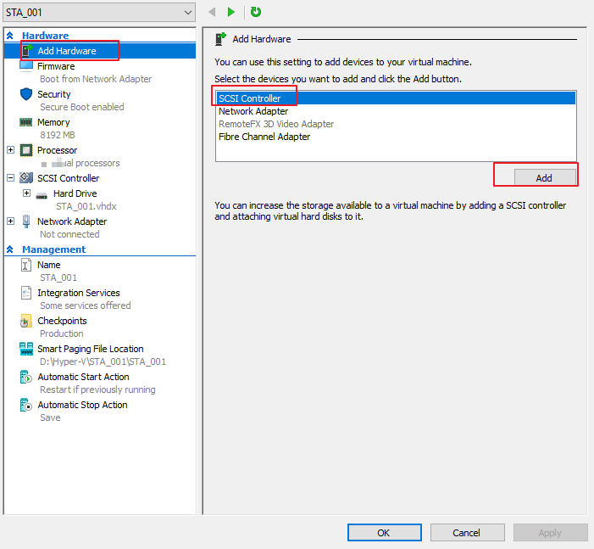Click the back arrow navigation icon
Screen dimensions: 594x549
213,12
